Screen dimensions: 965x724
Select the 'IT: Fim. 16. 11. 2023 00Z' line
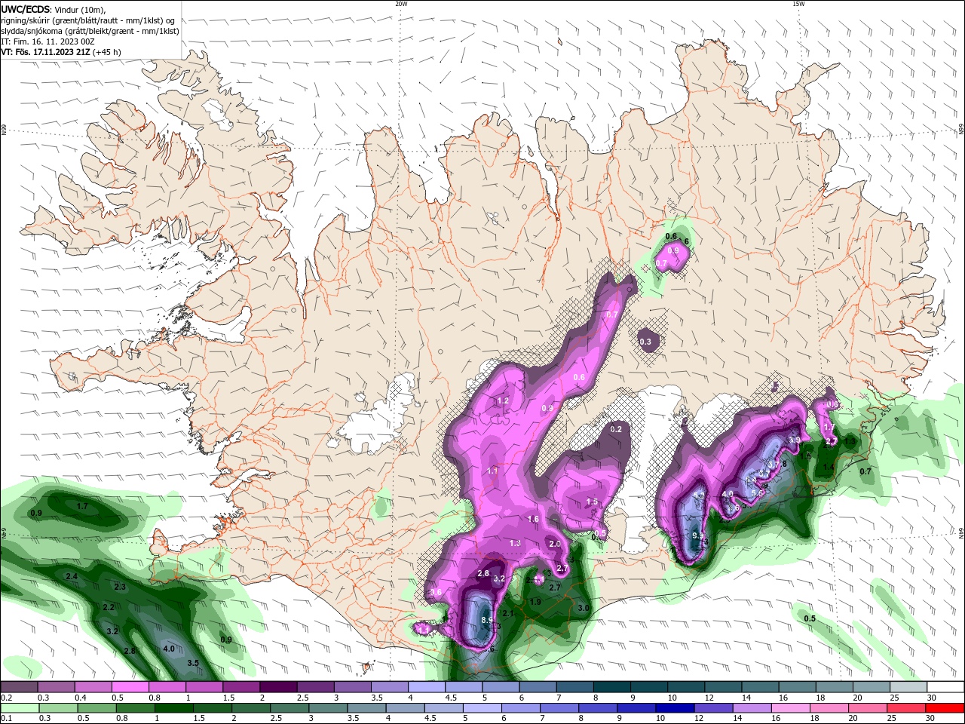47,41
